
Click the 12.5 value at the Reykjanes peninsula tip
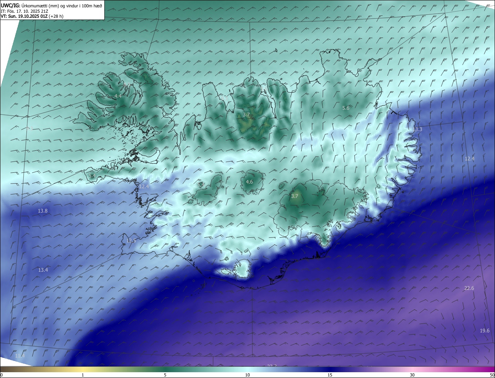pyautogui.click(x=131, y=240)
